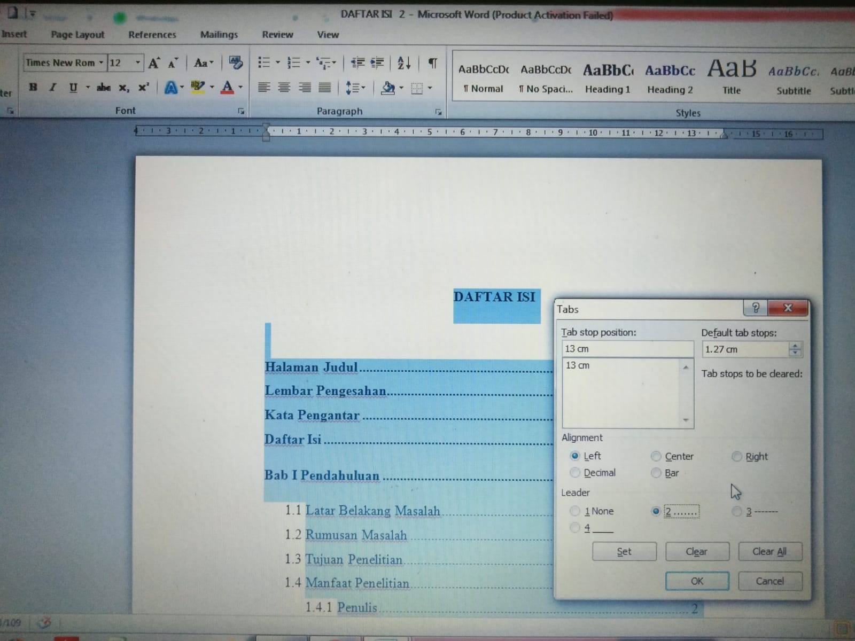Switch to the References tab
The image size is (855, 641).
(x=152, y=35)
